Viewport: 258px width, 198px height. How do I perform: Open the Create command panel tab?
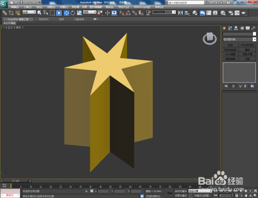click(x=224, y=28)
